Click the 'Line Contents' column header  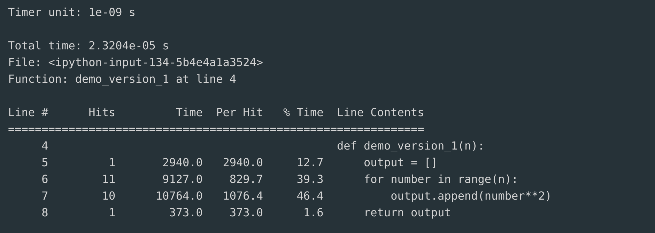pyautogui.click(x=380, y=113)
